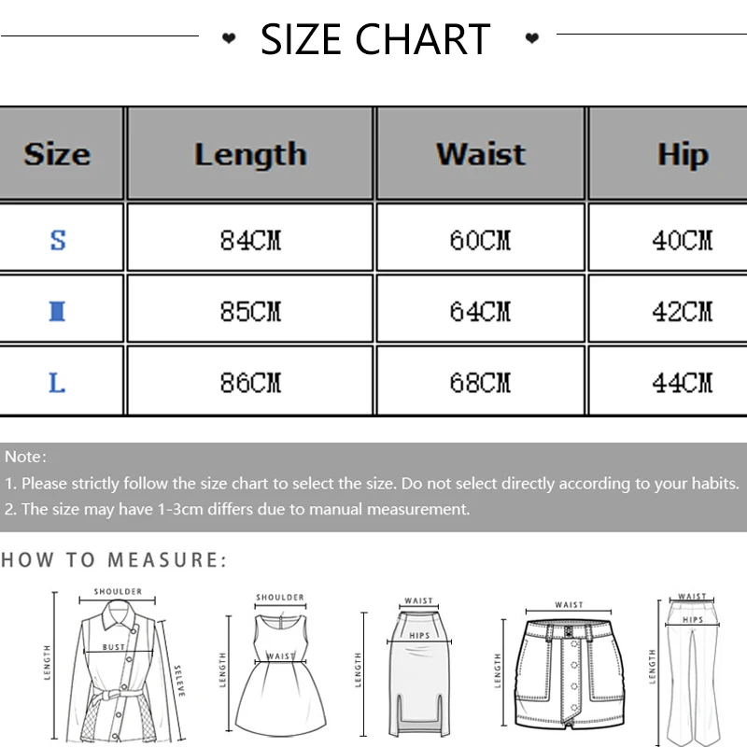Click the note about strictly following size chart

pyautogui.click(x=372, y=484)
